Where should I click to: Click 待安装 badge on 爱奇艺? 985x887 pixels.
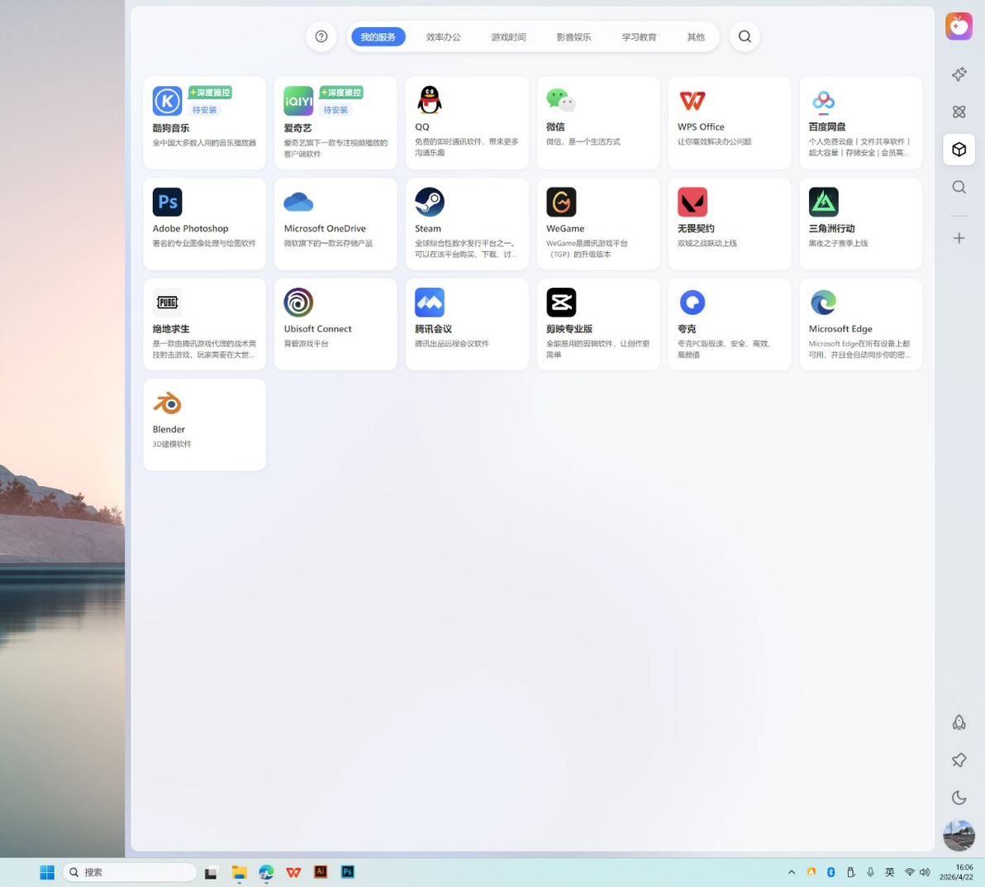click(x=336, y=110)
